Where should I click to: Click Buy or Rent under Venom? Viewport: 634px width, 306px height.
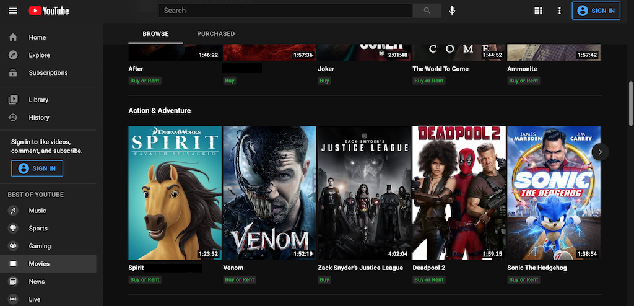coord(240,280)
